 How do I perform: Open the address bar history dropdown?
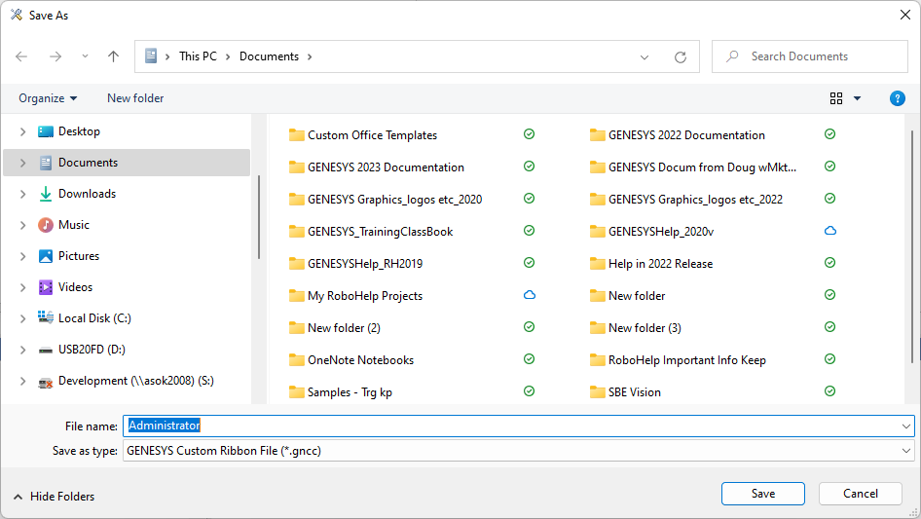coord(645,56)
